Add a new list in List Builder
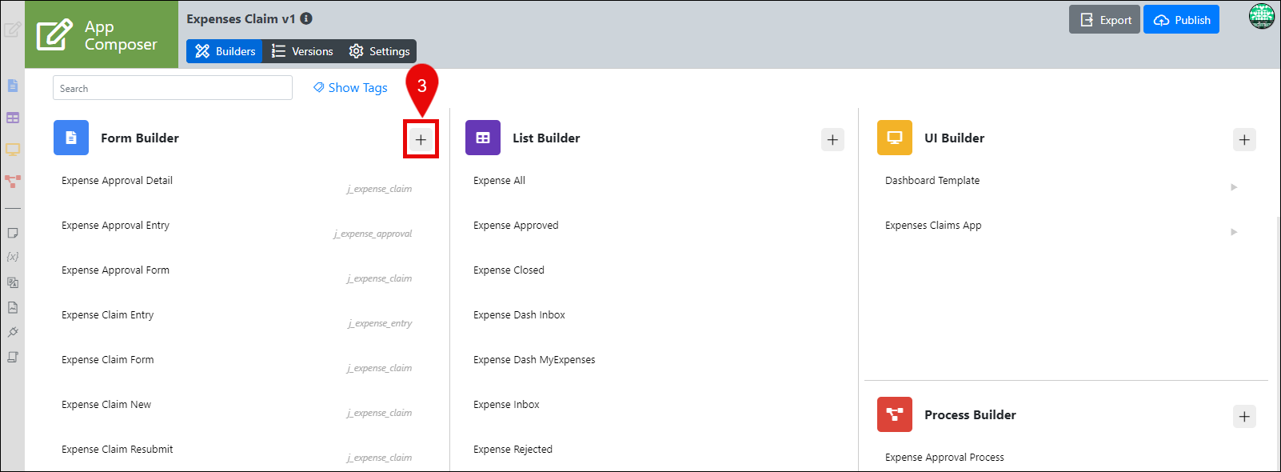 832,139
